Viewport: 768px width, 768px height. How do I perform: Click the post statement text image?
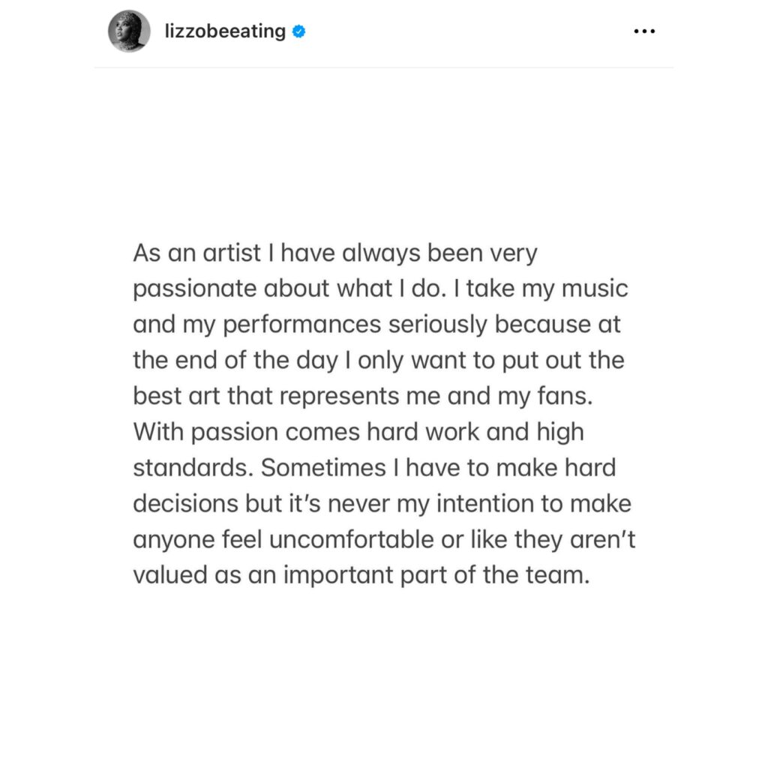384,414
